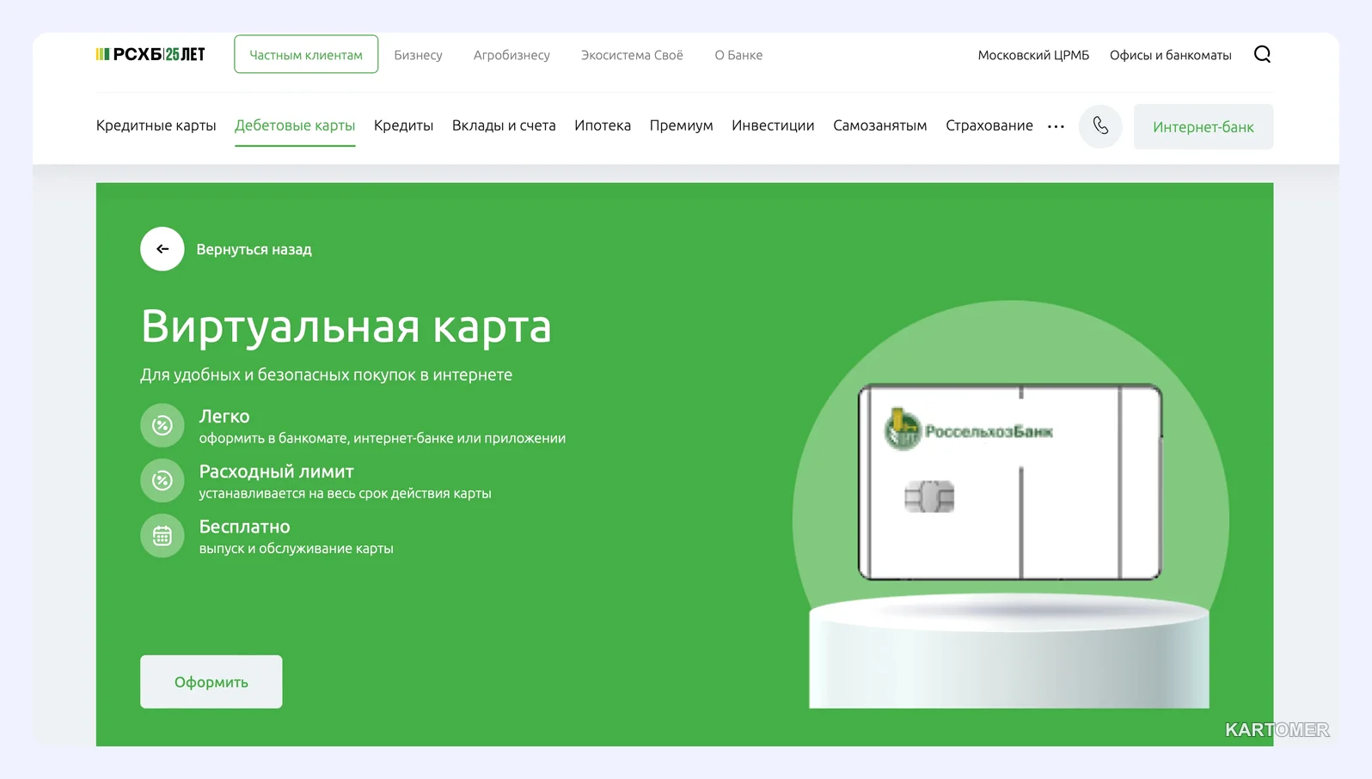Open the Самозанятым menu item
Viewport: 1372px width, 779px height.
click(879, 125)
